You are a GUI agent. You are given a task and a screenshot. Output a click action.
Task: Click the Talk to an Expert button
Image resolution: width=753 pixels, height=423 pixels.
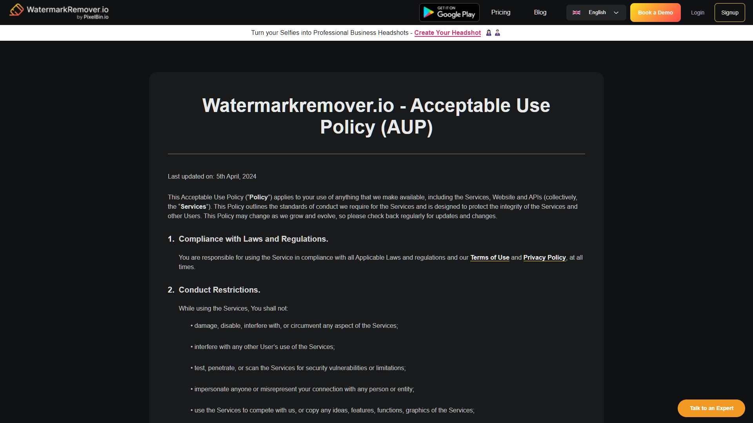[x=711, y=408]
